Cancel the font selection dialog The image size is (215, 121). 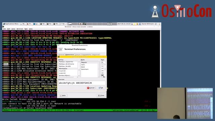coord(91,88)
